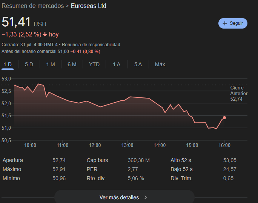Select the 1 D chart range tab
This screenshot has height=203, width=258.
(8, 64)
